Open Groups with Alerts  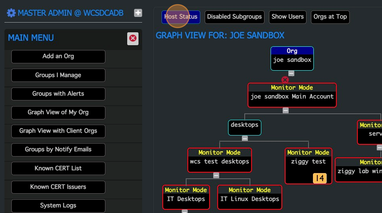pyautogui.click(x=58, y=94)
